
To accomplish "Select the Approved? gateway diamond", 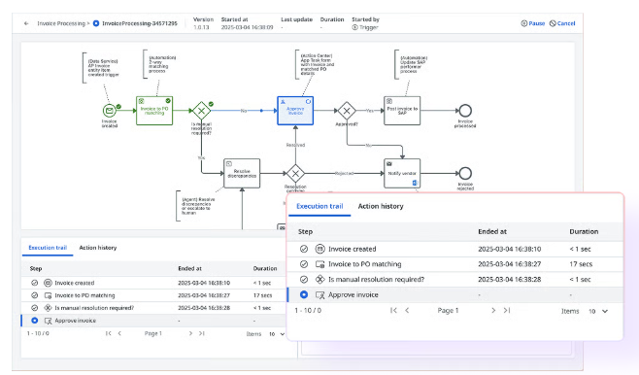I will (347, 111).
